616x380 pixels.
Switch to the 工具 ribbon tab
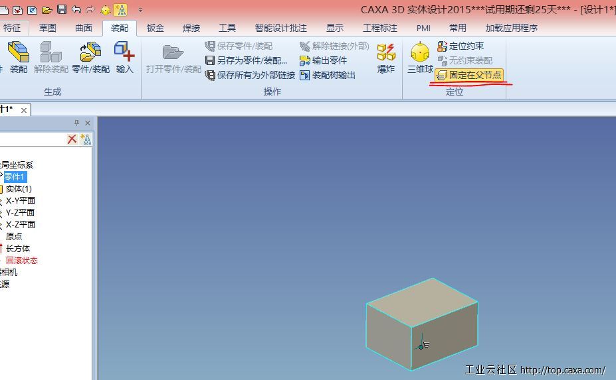[227, 28]
